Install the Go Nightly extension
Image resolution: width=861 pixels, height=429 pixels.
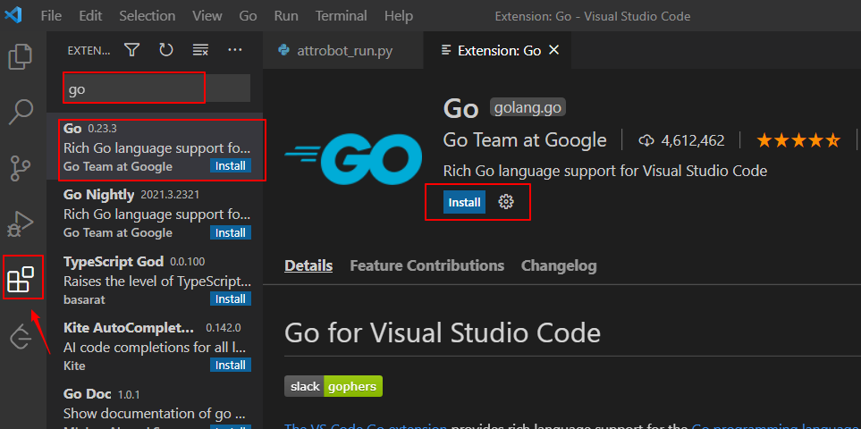click(231, 232)
